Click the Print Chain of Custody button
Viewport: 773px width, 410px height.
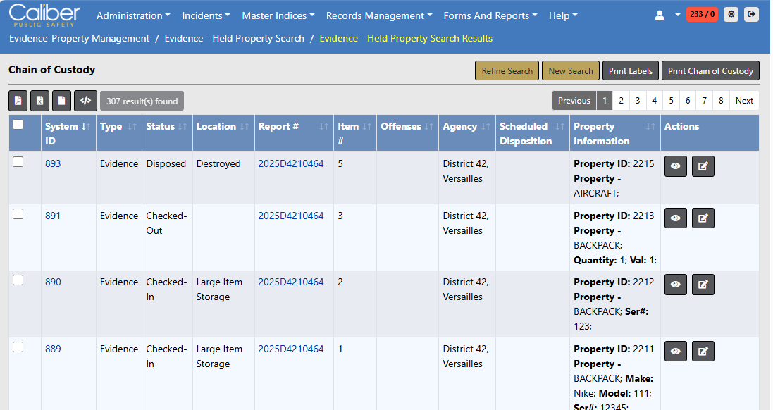[710, 70]
